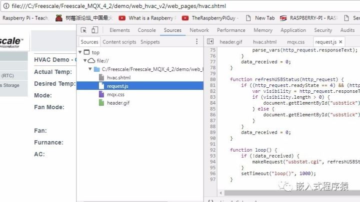The width and height of the screenshot is (360, 202).
Task: Toggle the hide navigator sidebar icon
Action: (210, 41)
